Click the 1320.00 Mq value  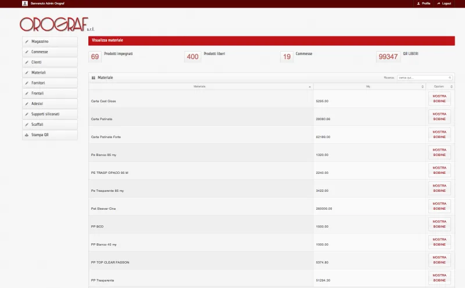coord(322,155)
